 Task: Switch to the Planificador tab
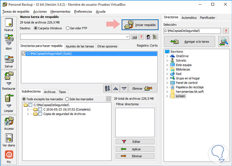coord(207,17)
